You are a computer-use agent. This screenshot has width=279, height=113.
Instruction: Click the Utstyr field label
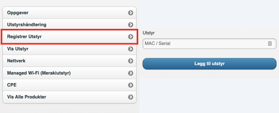(149, 33)
